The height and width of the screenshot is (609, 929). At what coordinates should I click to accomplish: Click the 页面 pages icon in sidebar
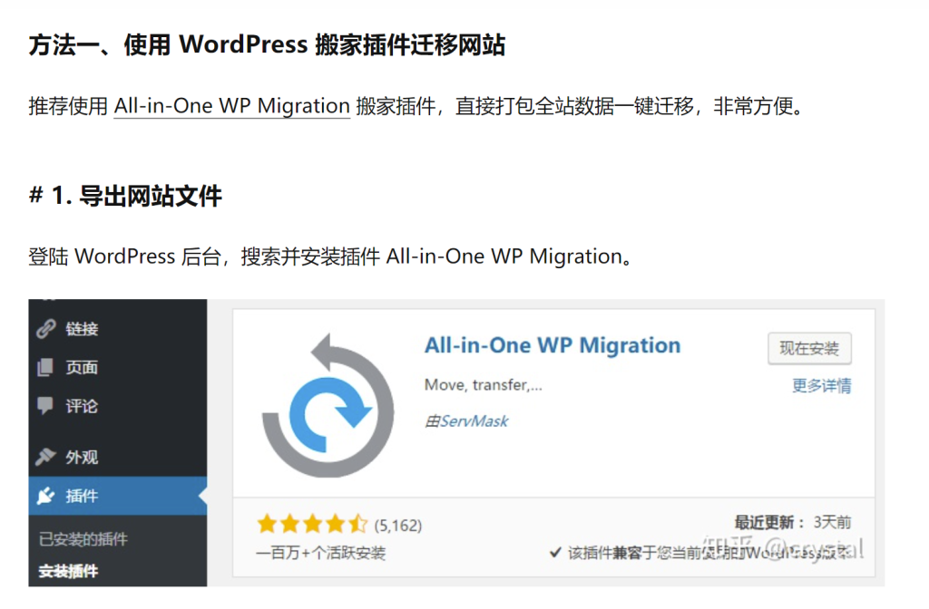(45, 367)
